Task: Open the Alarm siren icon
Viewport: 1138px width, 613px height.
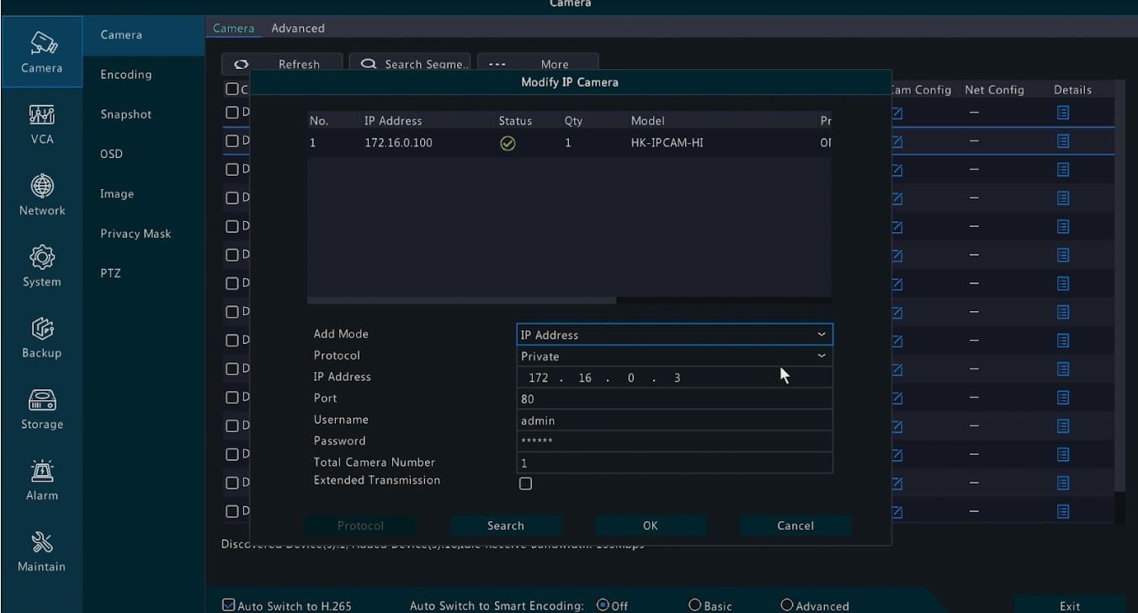Action: (41, 471)
